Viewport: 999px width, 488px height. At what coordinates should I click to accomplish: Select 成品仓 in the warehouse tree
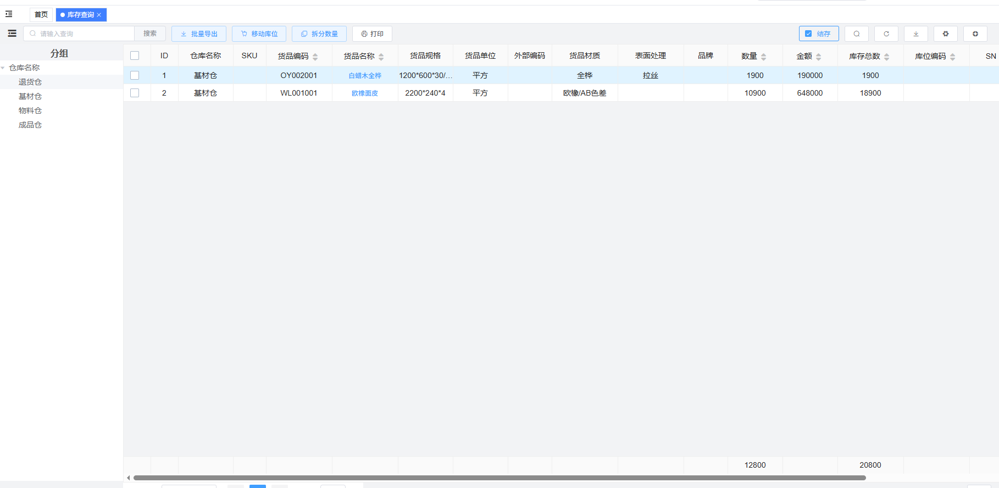[30, 125]
